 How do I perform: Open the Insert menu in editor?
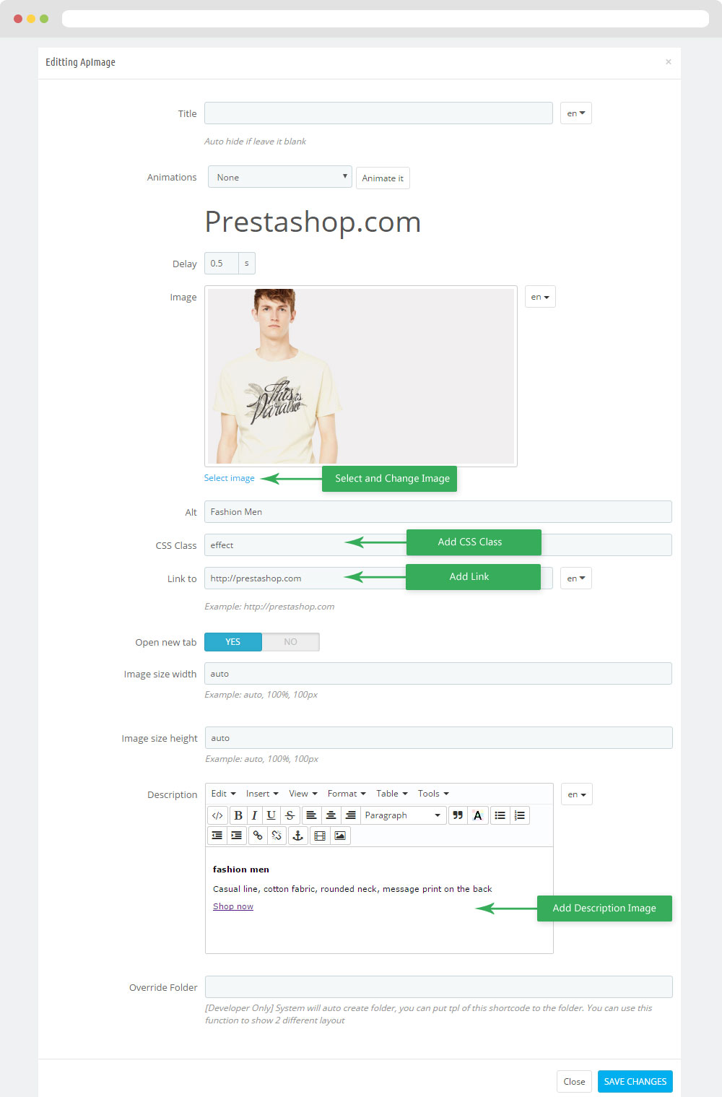[262, 794]
